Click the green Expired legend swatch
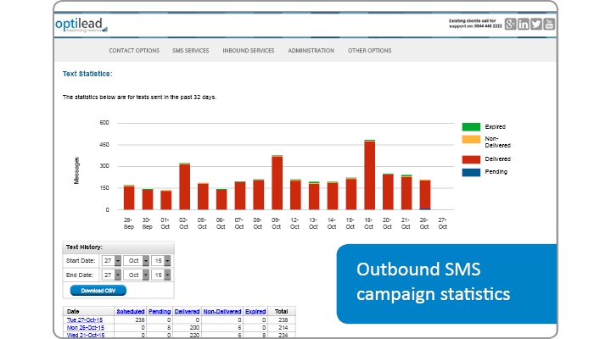 pos(470,126)
